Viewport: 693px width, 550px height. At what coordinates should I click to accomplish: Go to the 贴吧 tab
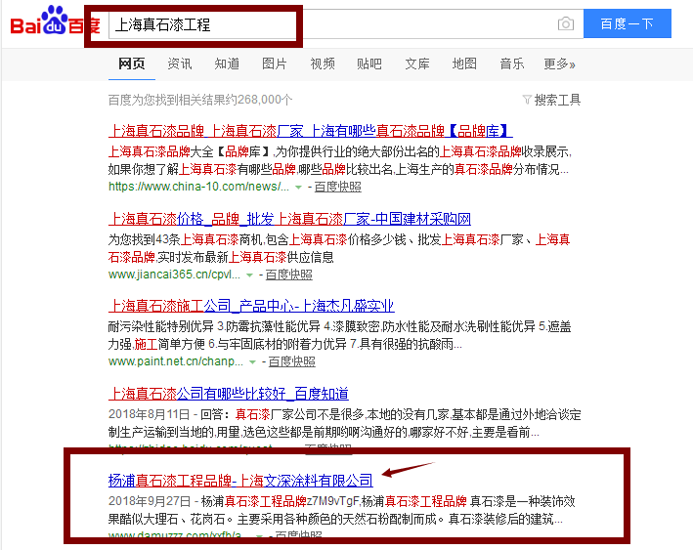(369, 63)
